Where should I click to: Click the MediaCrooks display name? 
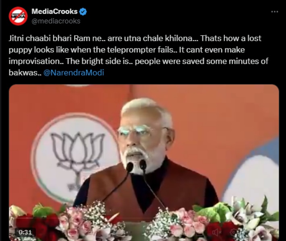54,12
